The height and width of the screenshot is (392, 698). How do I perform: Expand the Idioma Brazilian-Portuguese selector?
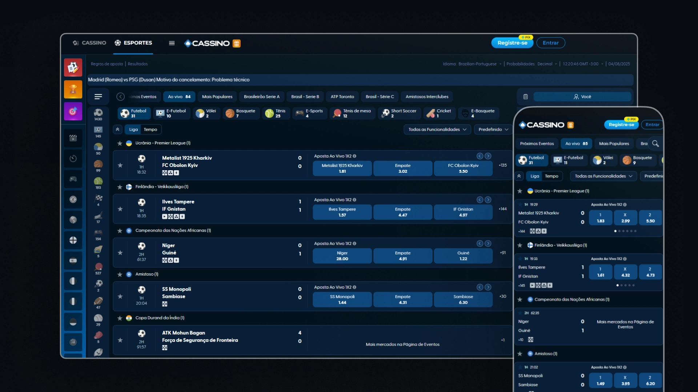[477, 64]
